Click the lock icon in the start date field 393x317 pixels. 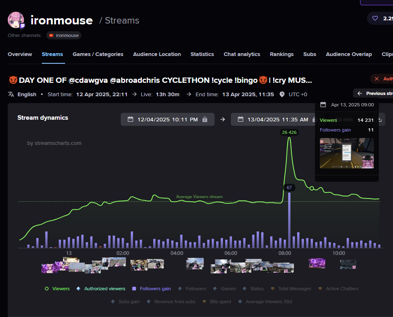coord(205,119)
